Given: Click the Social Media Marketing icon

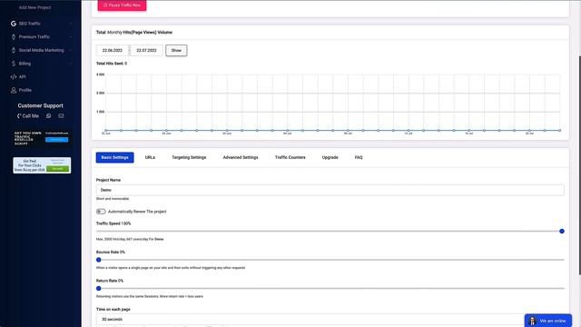Looking at the screenshot, I should tap(14, 50).
